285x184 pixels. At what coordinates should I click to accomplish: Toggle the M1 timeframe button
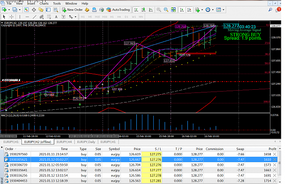(83, 17)
